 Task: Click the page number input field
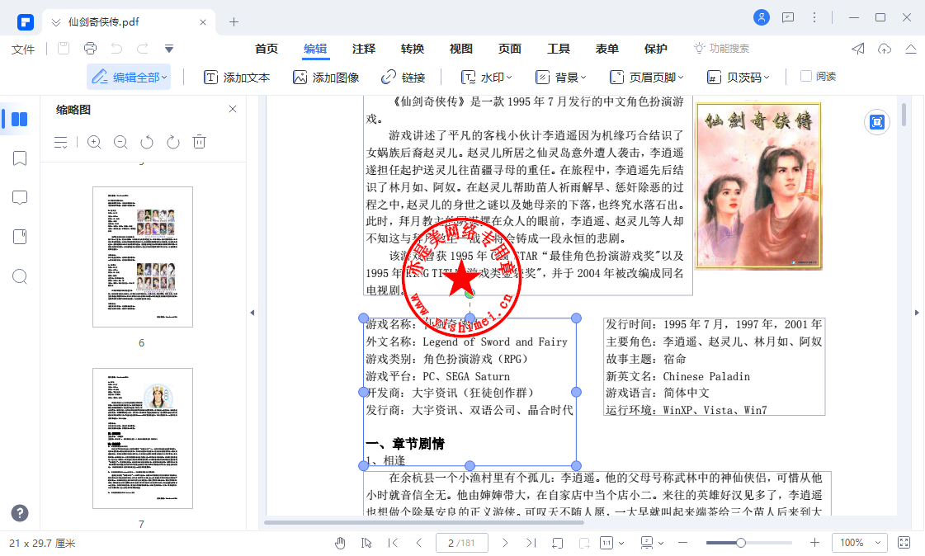[x=462, y=543]
